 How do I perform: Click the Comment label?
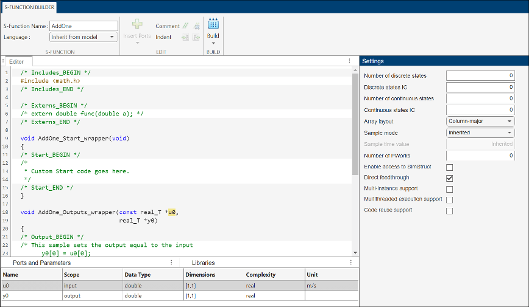point(168,26)
